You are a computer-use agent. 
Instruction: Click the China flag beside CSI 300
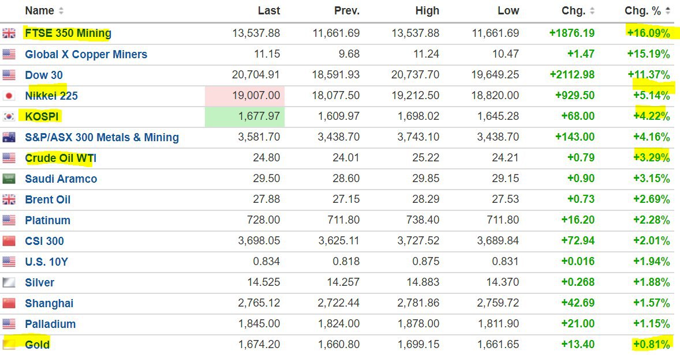click(9, 241)
